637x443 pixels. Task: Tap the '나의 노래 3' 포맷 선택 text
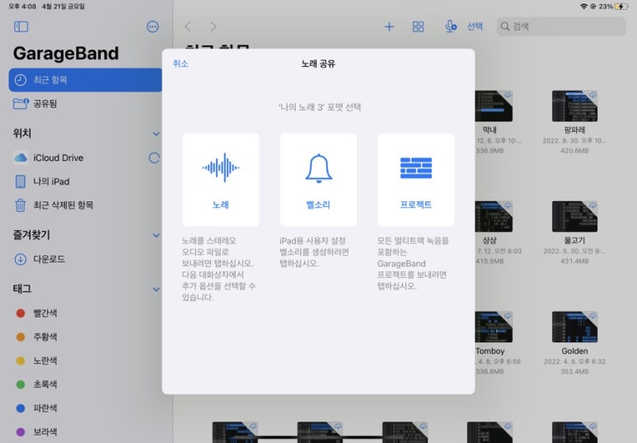pos(320,107)
